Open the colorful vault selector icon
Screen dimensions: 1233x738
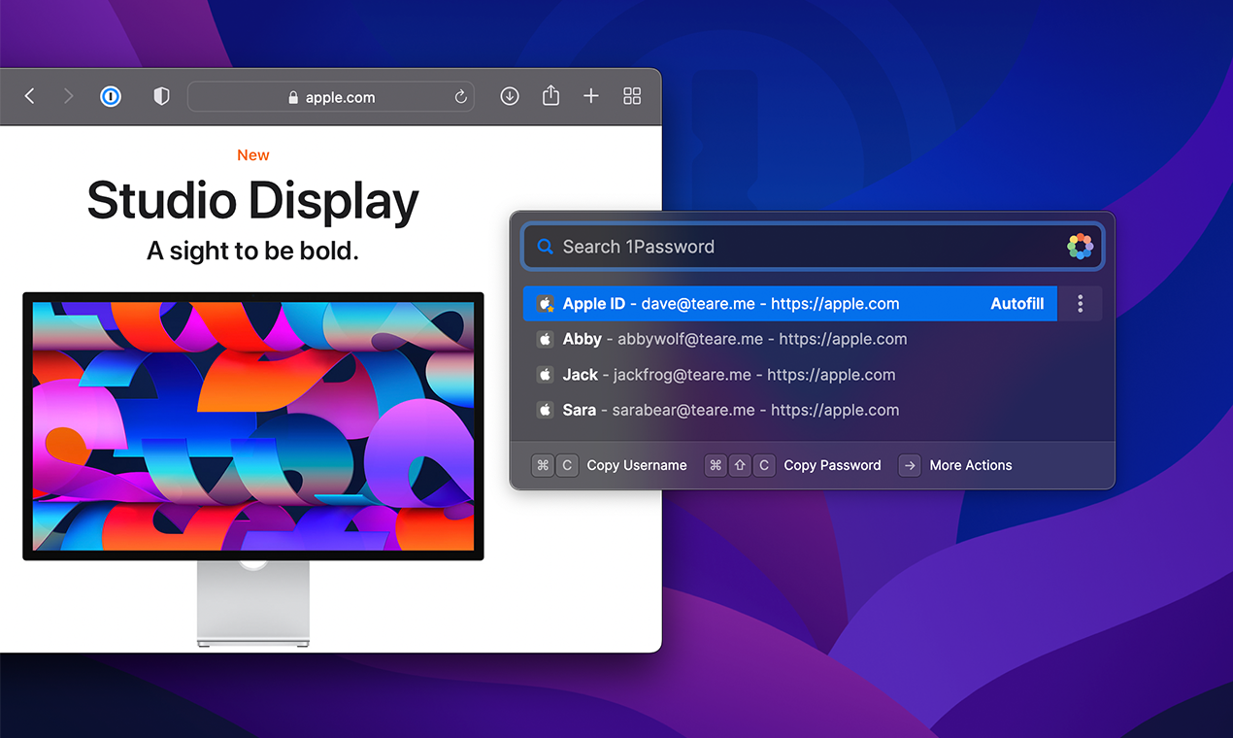[x=1080, y=247]
